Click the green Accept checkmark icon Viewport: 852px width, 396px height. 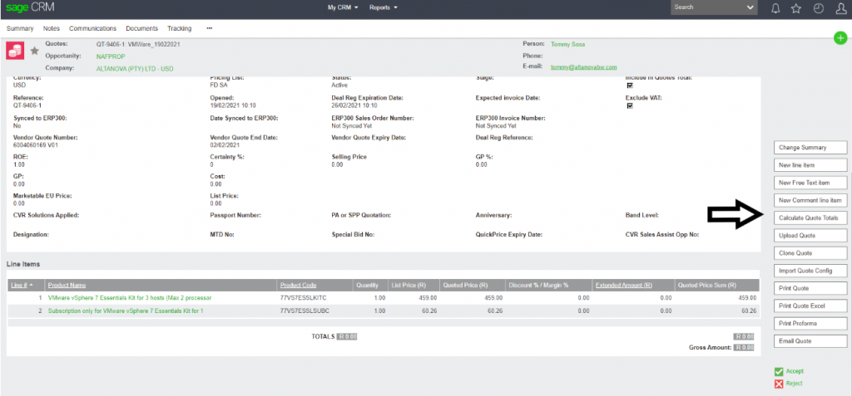point(779,372)
